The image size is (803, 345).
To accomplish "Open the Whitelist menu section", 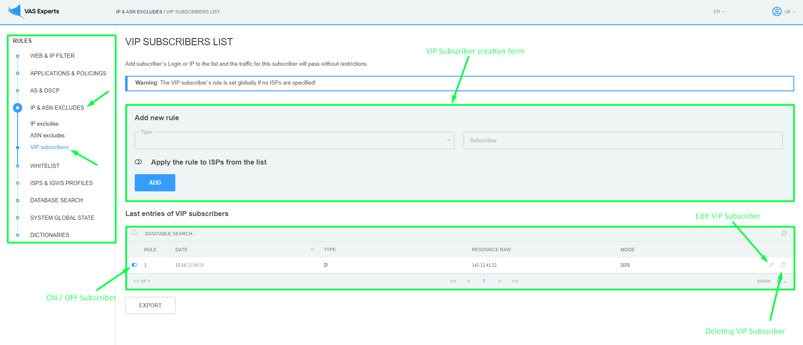I will [x=45, y=166].
